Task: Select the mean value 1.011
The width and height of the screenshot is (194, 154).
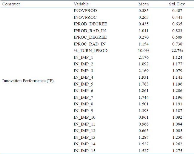Action: 144,31
